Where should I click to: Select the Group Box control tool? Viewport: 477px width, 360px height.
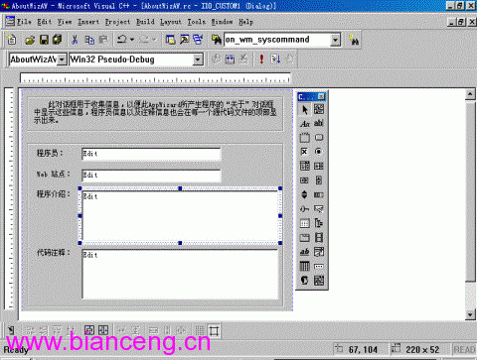coord(305,138)
